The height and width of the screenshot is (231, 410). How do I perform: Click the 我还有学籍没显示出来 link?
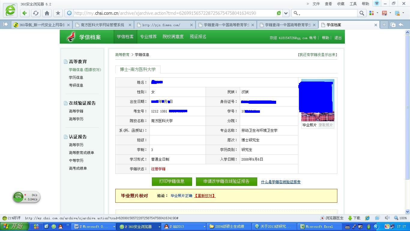(317, 55)
